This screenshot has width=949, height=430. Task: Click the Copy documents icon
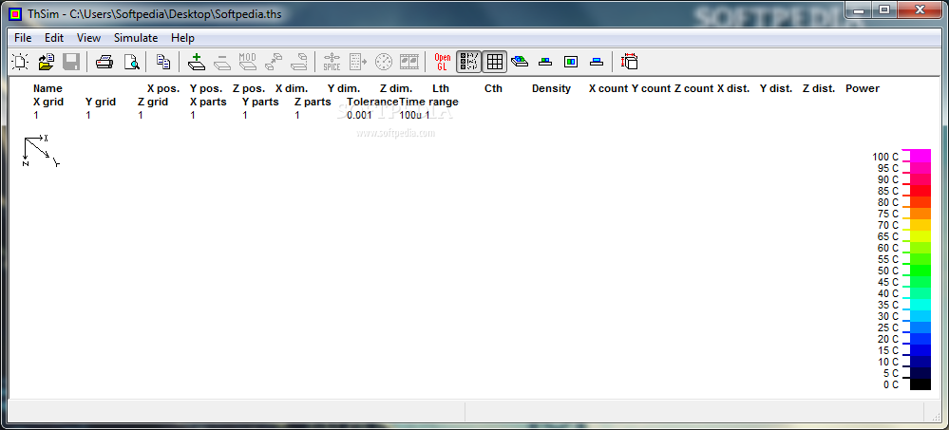click(x=162, y=62)
